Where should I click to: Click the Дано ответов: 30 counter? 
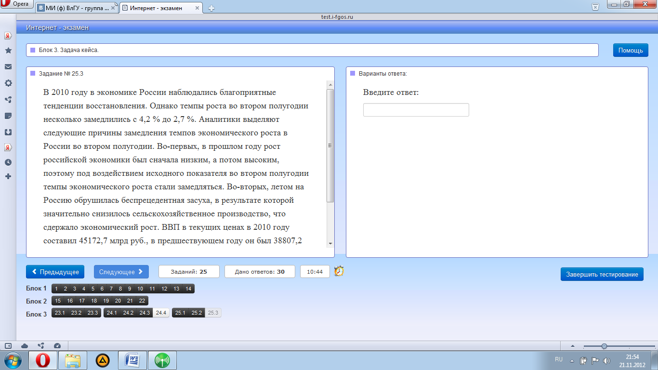click(x=260, y=272)
